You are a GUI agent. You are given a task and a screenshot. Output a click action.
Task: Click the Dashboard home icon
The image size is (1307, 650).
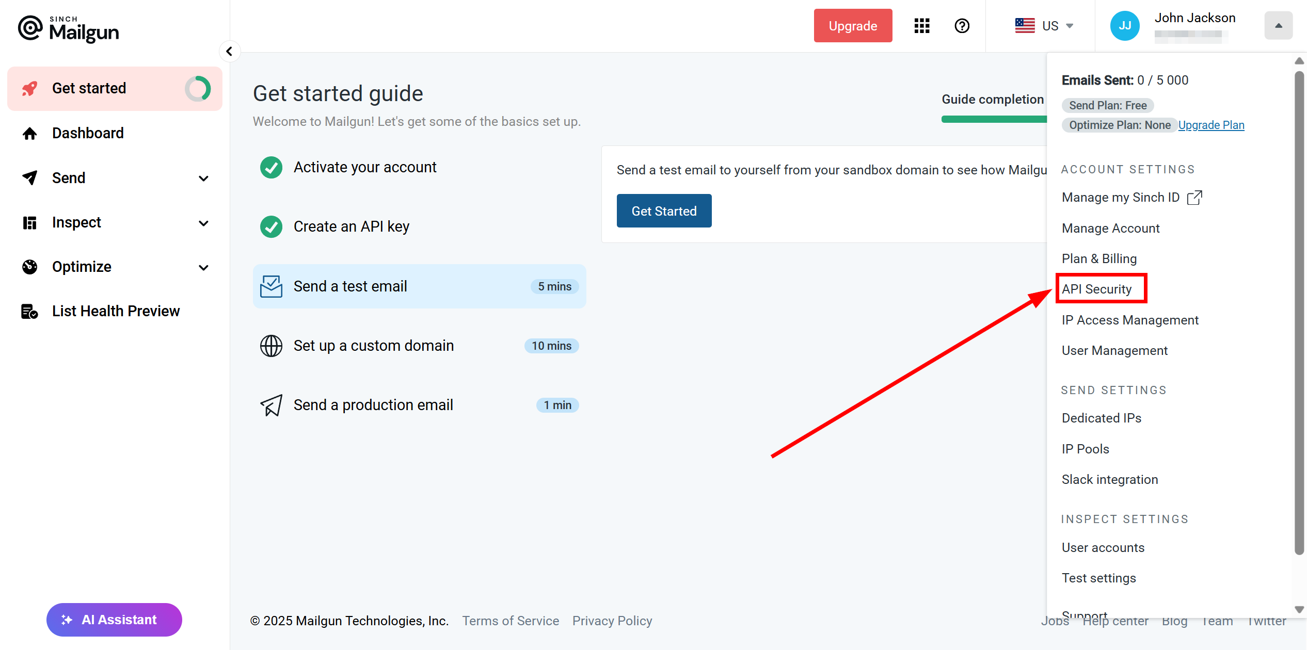(x=30, y=134)
